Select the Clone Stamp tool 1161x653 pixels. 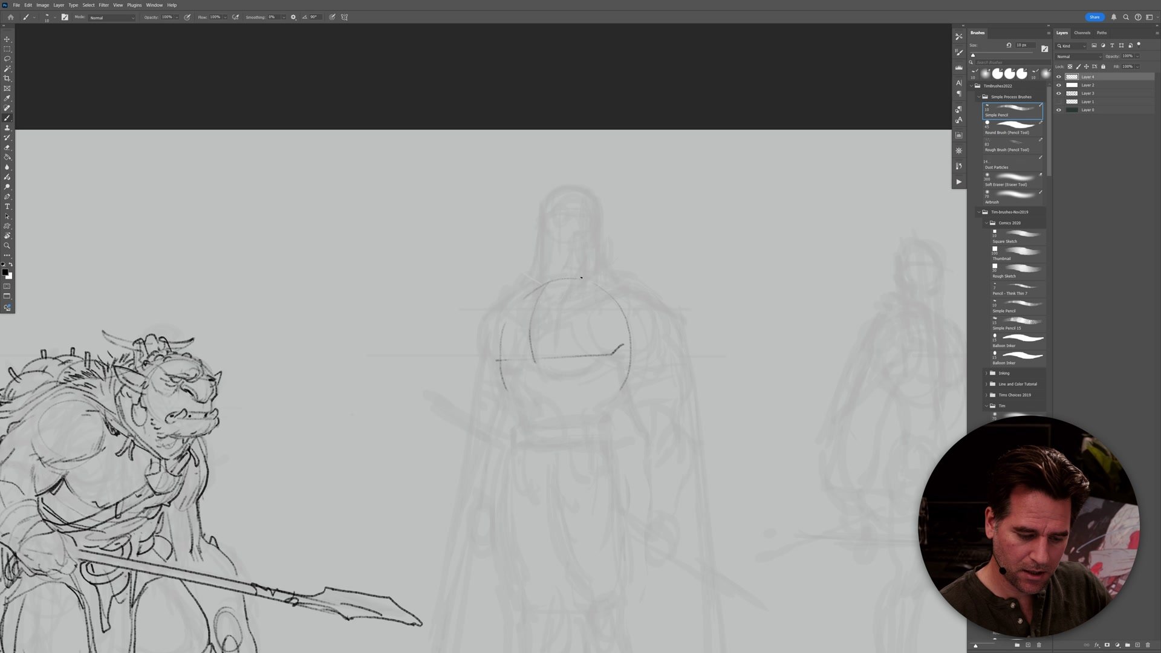(x=7, y=128)
